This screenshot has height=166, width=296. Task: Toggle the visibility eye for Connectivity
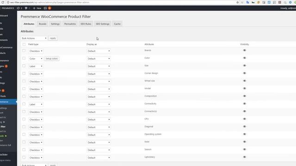[245, 104]
